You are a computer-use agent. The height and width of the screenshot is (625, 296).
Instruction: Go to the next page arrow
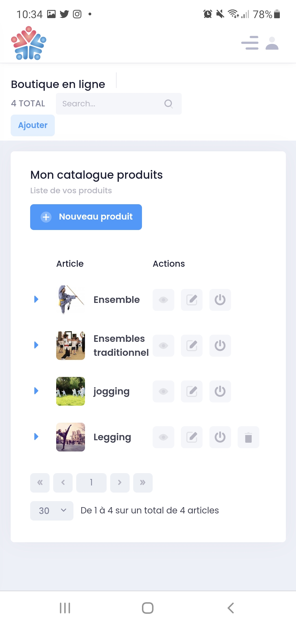click(x=120, y=482)
